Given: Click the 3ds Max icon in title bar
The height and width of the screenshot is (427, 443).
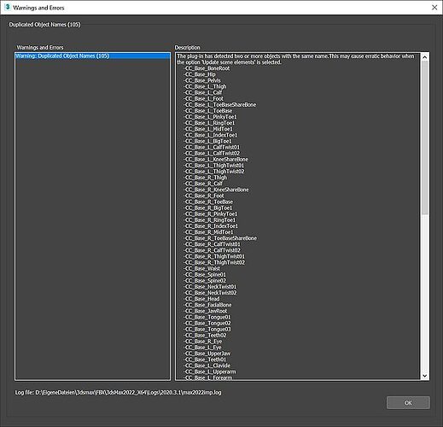Looking at the screenshot, I should point(8,7).
